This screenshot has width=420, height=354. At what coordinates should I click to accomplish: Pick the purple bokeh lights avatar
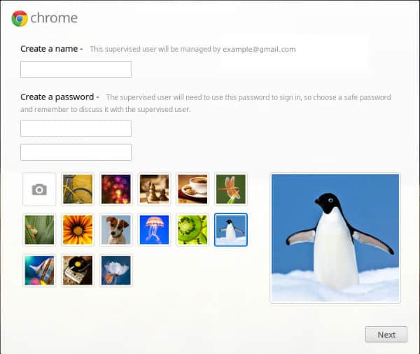(116, 190)
